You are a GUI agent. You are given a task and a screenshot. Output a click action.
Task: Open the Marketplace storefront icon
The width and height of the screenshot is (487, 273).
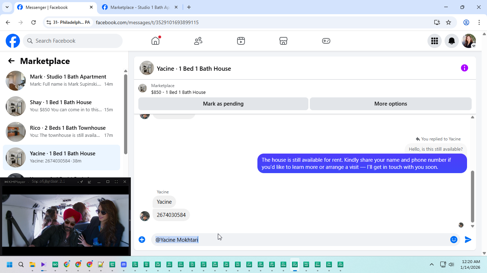(x=283, y=41)
